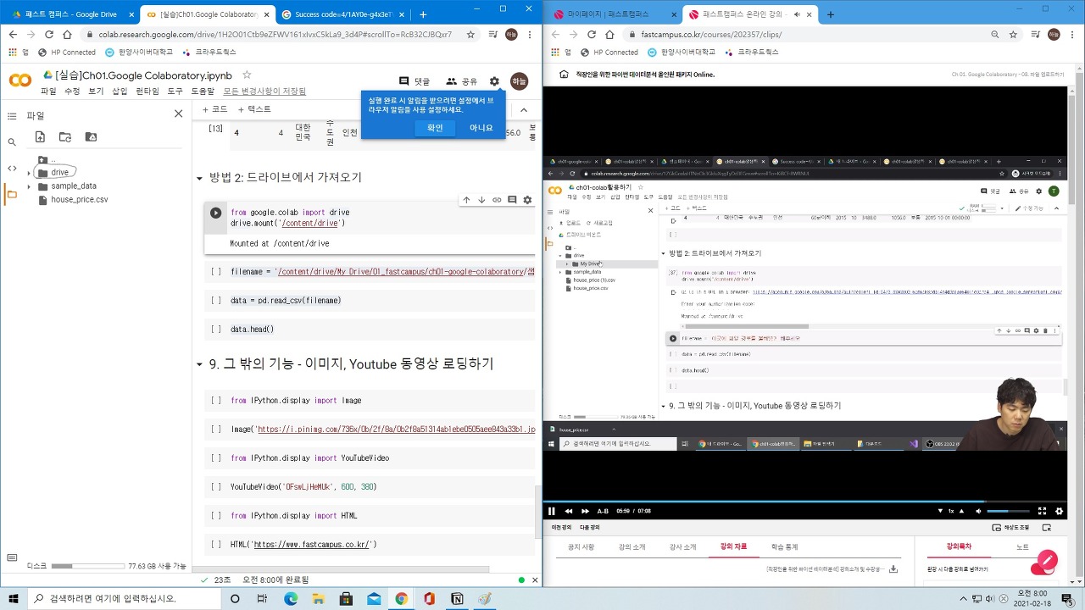Open Colab settings gear in header
This screenshot has width=1085, height=610.
[x=494, y=81]
